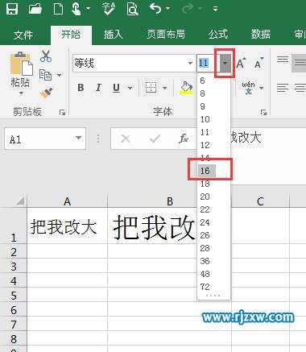Screen dimensions: 306x352
Task: Select cell A1 containing 把我改大
Action: coord(67,226)
